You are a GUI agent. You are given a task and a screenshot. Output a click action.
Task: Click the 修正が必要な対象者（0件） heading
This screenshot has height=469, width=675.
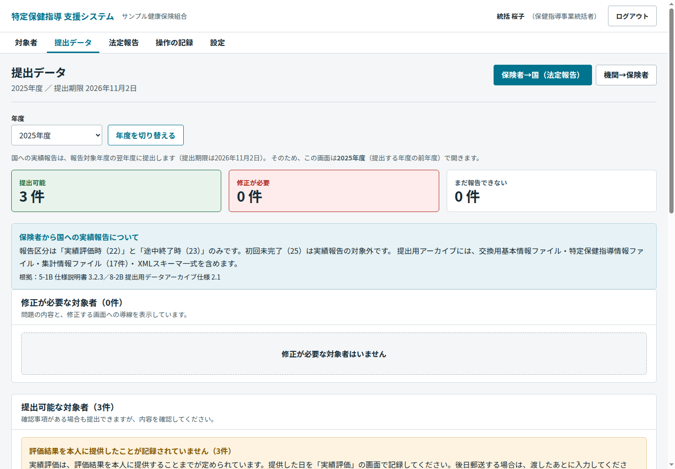[72, 303]
